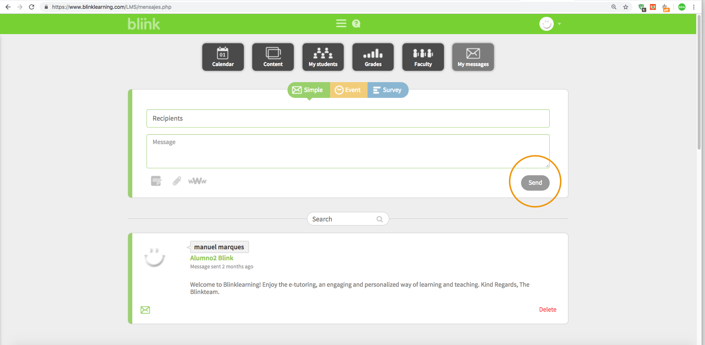Switch to the Event message tab
705x345 pixels.
[348, 90]
